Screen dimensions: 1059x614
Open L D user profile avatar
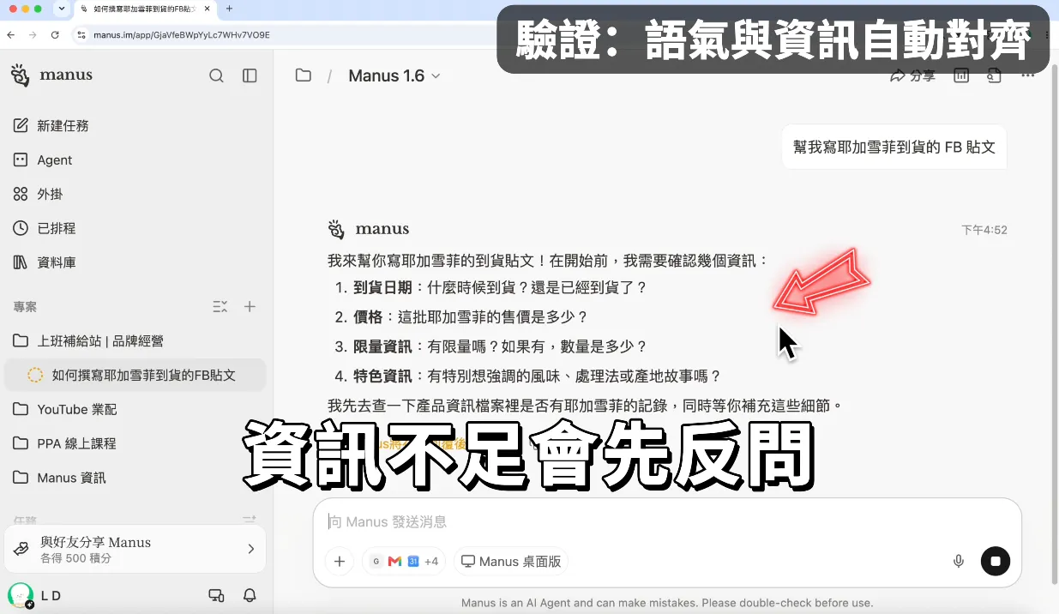click(19, 595)
